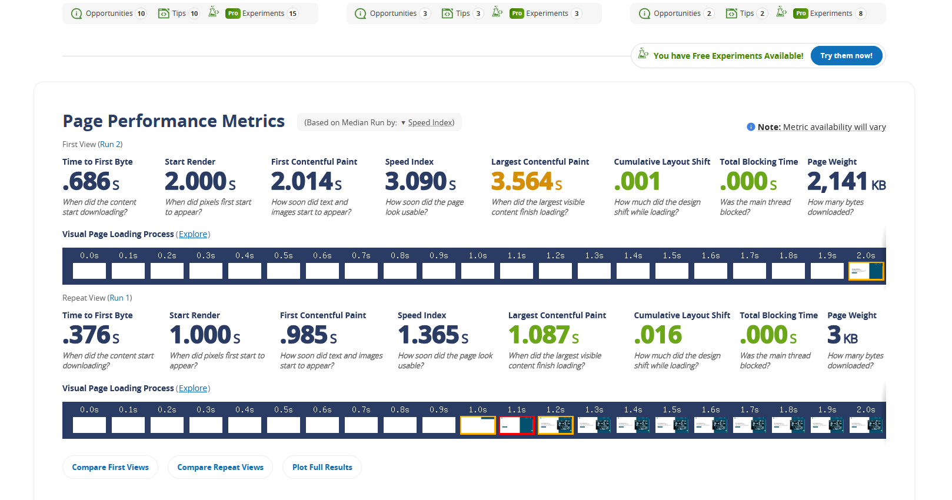Click Explore link under Repeat View loading process
The image size is (952, 500).
[x=193, y=388]
